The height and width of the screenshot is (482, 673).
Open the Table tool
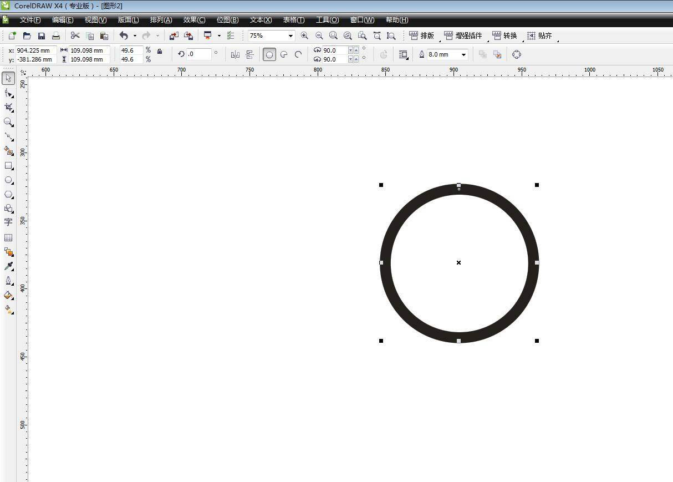(x=9, y=237)
